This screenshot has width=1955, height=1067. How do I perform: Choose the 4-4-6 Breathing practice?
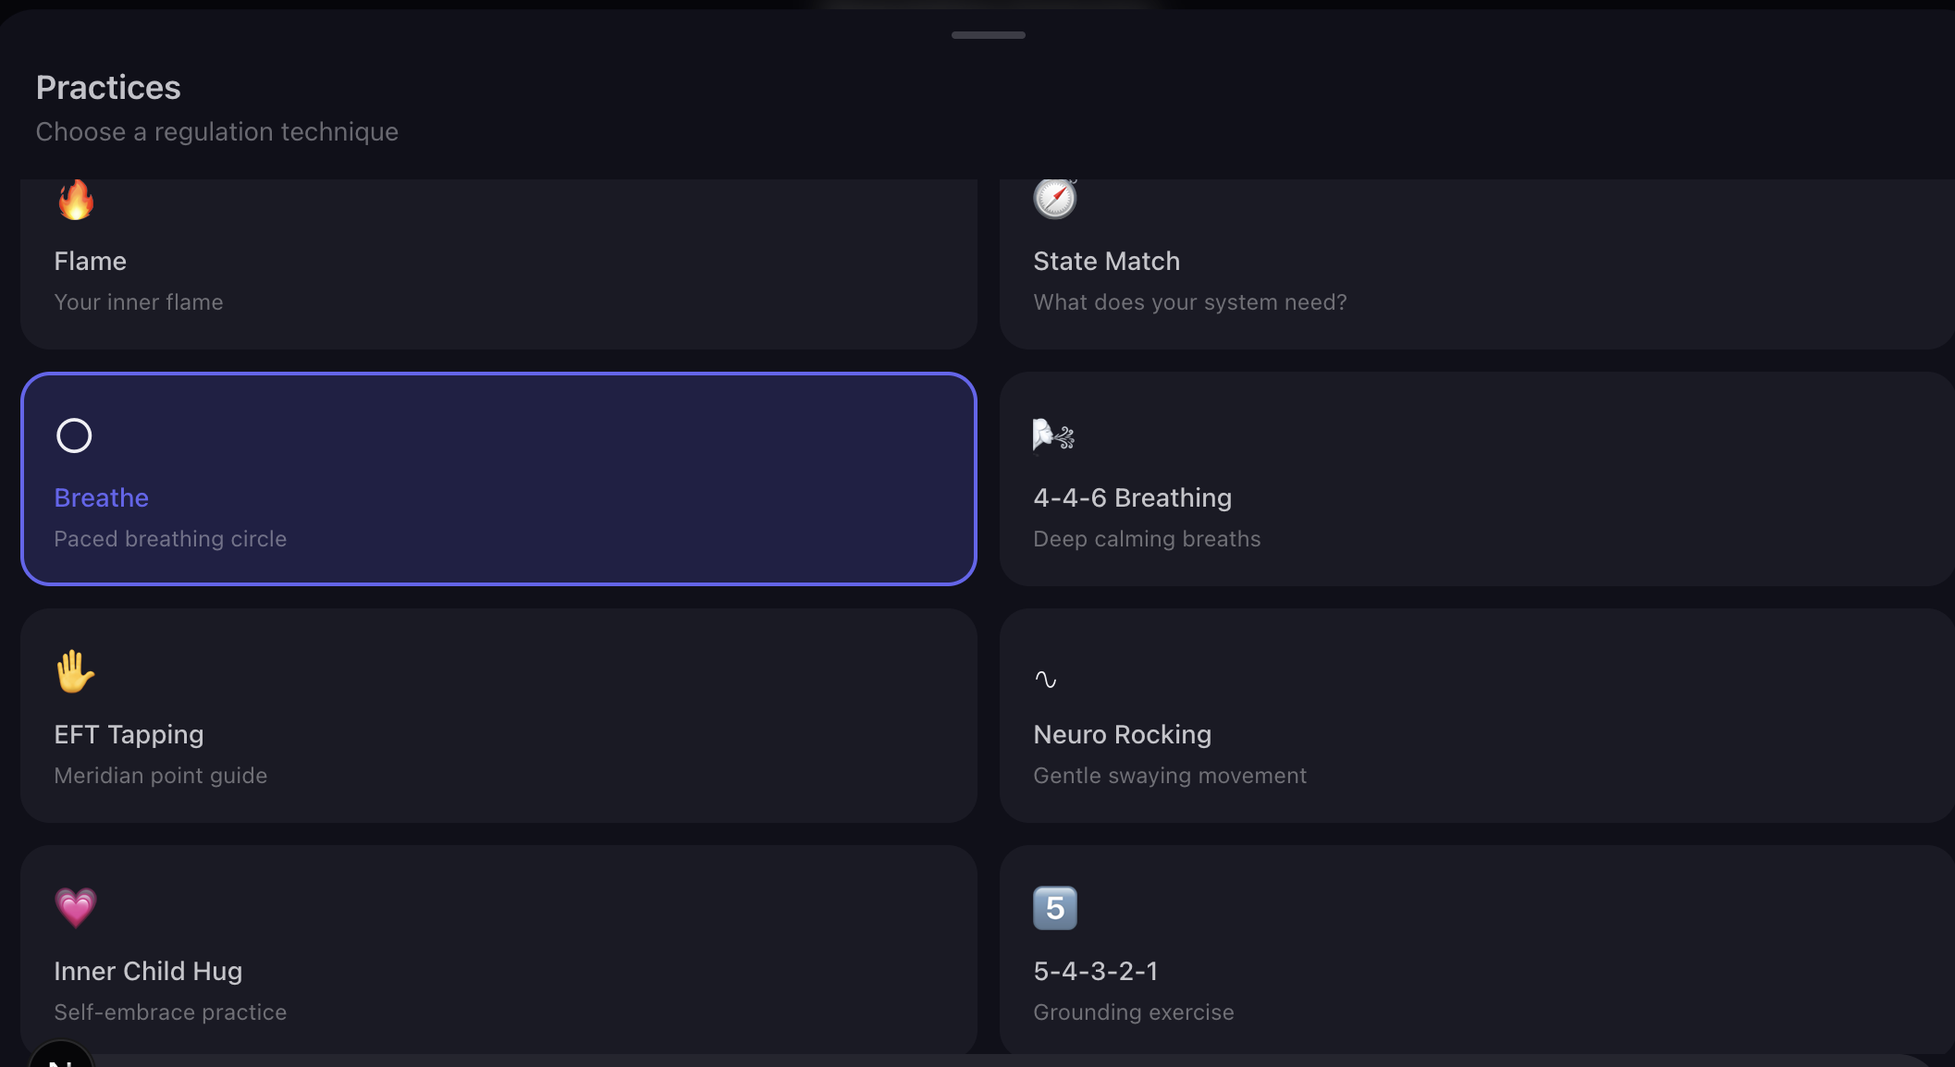[x=1480, y=479]
